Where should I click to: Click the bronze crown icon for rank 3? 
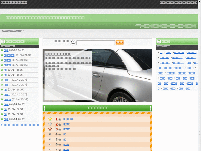point(50,129)
